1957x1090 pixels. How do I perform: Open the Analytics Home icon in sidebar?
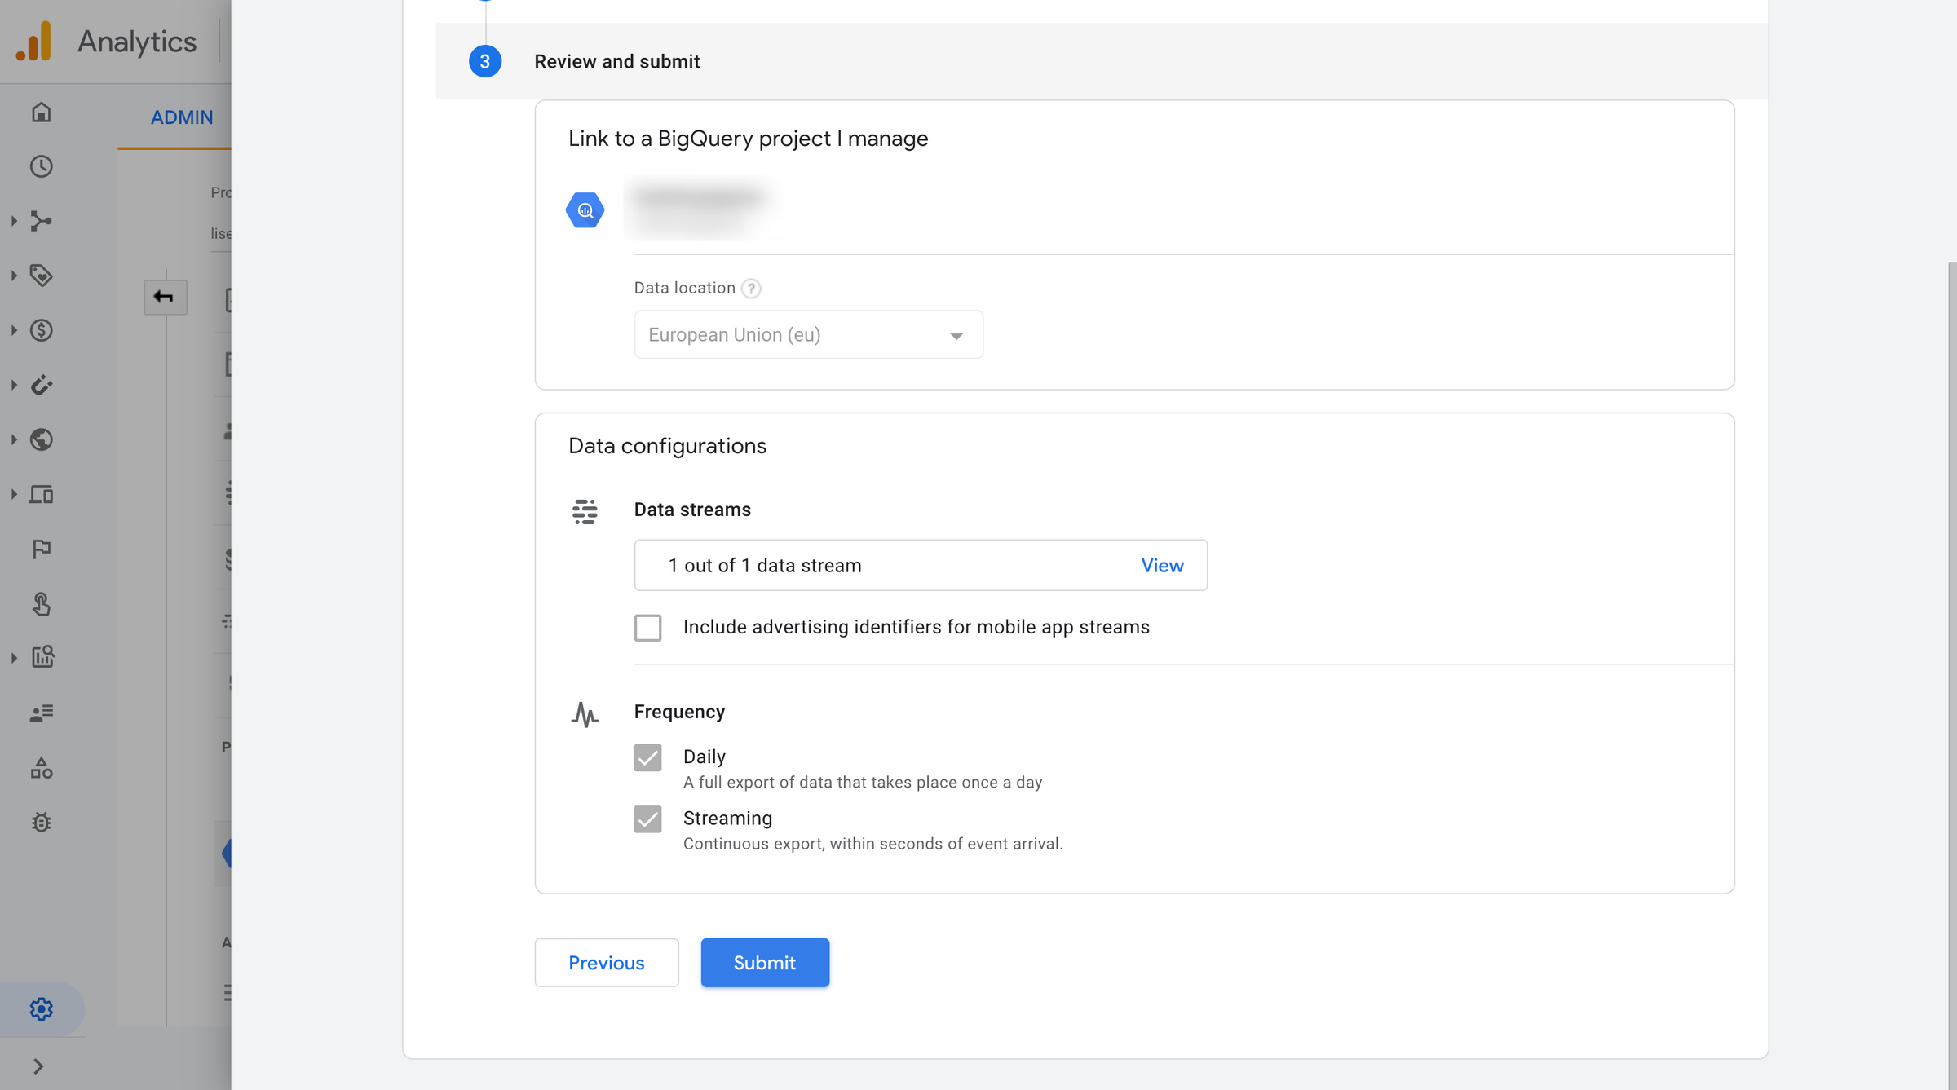coord(40,113)
